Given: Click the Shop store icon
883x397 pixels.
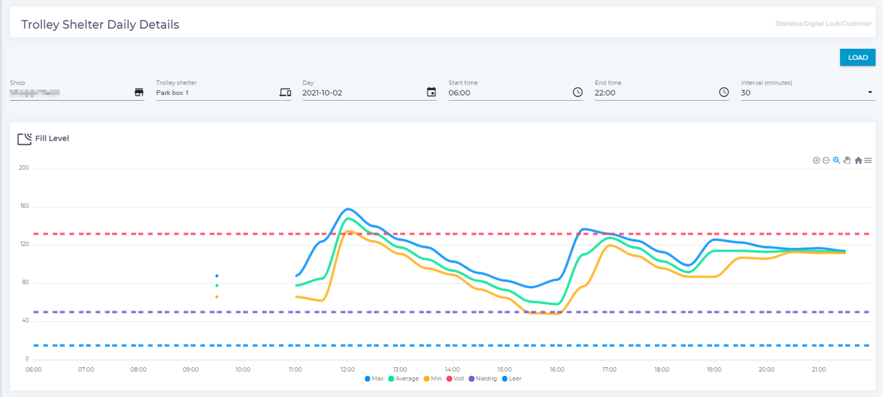Looking at the screenshot, I should coord(139,92).
